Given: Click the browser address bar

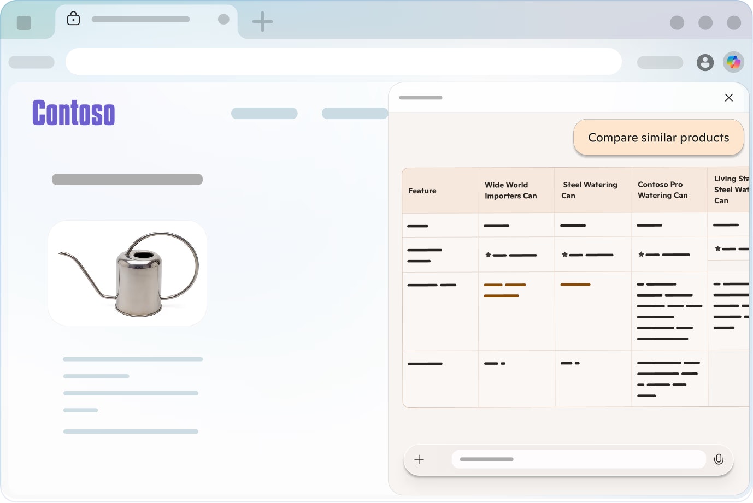Looking at the screenshot, I should pos(344,61).
